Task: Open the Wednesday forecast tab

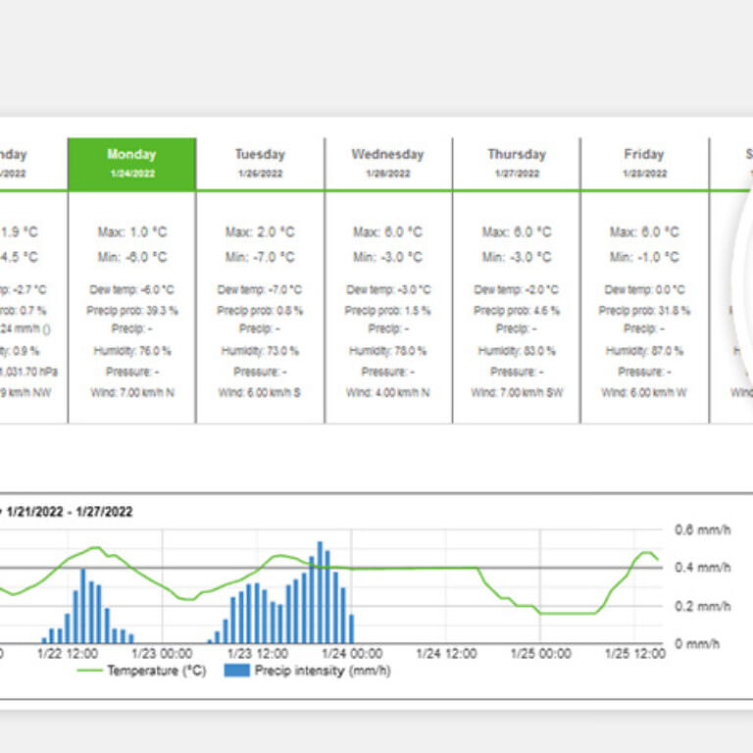Action: 388,164
